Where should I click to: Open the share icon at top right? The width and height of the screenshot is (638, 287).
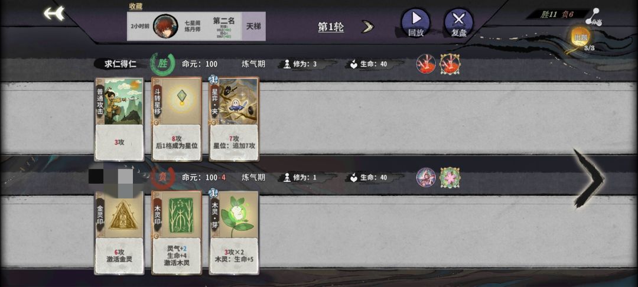(594, 17)
